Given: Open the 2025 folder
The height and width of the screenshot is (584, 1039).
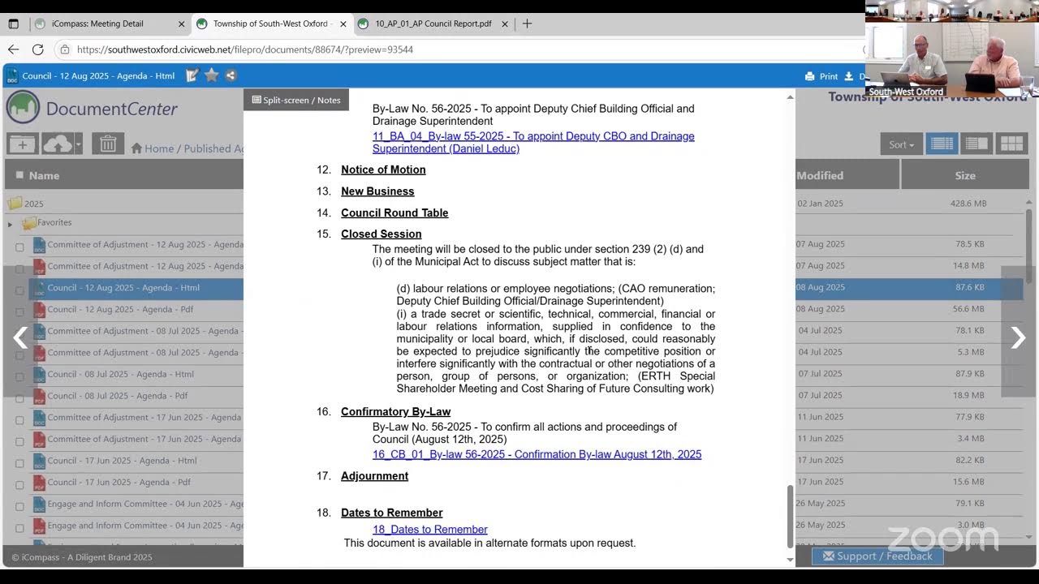Looking at the screenshot, I should coord(26,204).
